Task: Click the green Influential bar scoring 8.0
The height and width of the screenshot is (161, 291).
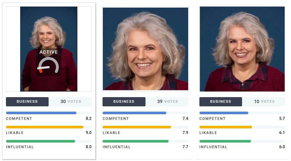Action: (41, 141)
